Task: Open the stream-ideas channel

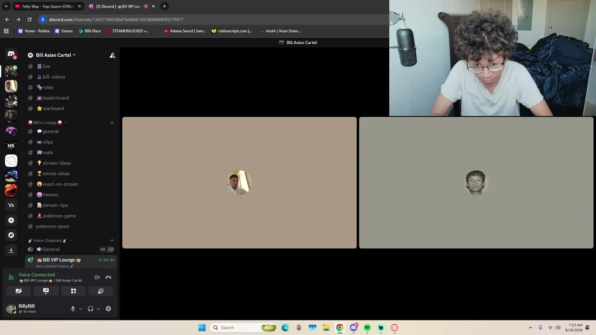Action: coord(71,163)
